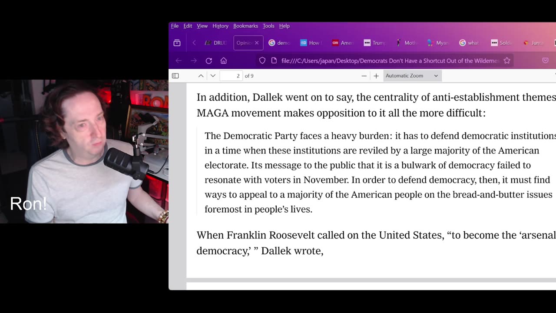Screen dimensions: 556x313
Task: Click 'In addition, Dallek went on to say' line
Action: click(376, 97)
